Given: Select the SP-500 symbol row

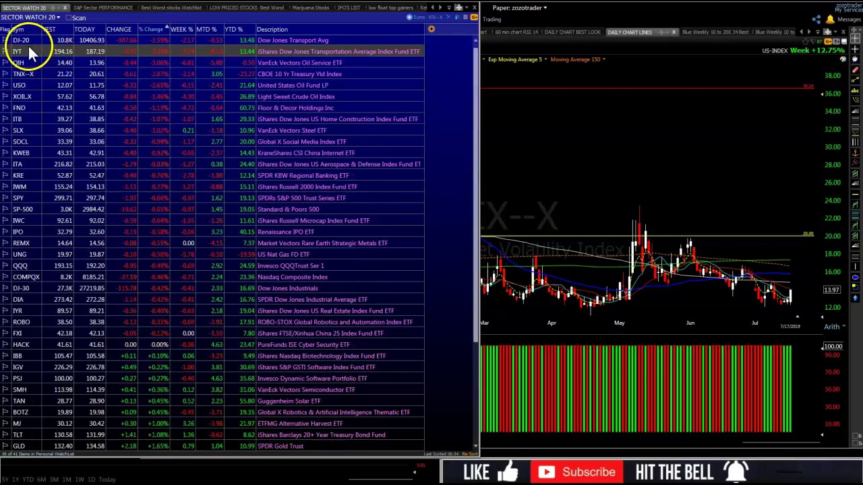Looking at the screenshot, I should [22, 209].
